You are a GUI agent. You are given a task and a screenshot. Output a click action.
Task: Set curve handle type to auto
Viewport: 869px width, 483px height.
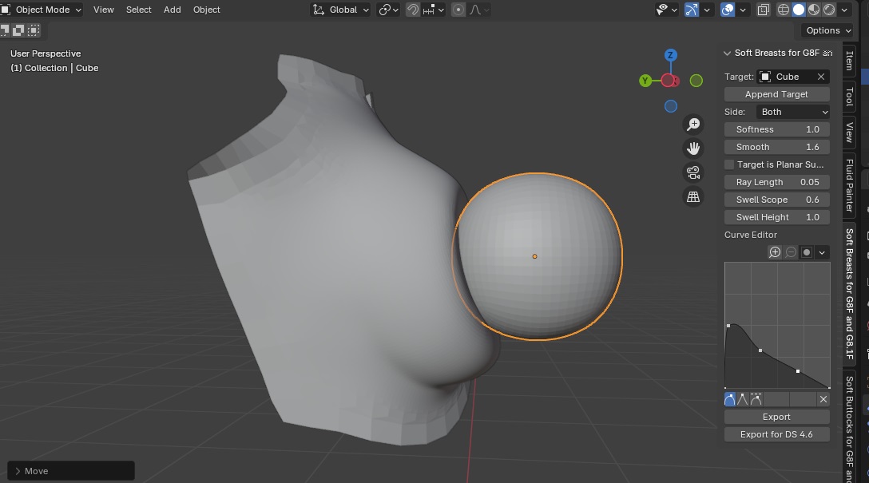(730, 399)
